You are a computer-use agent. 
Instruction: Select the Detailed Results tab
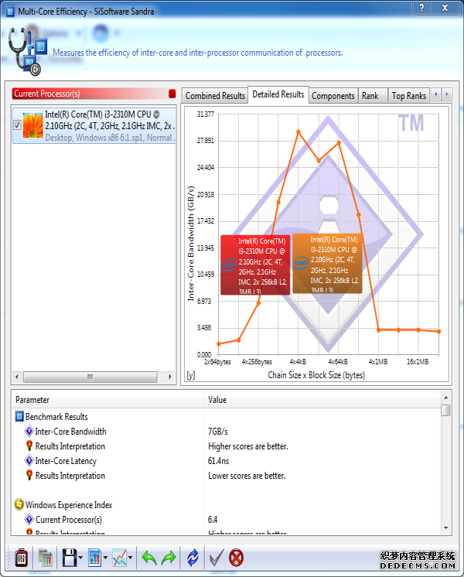click(x=278, y=94)
